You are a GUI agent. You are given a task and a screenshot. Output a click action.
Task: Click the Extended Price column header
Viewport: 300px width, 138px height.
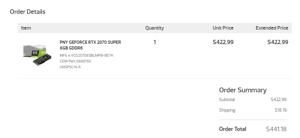pyautogui.click(x=272, y=28)
